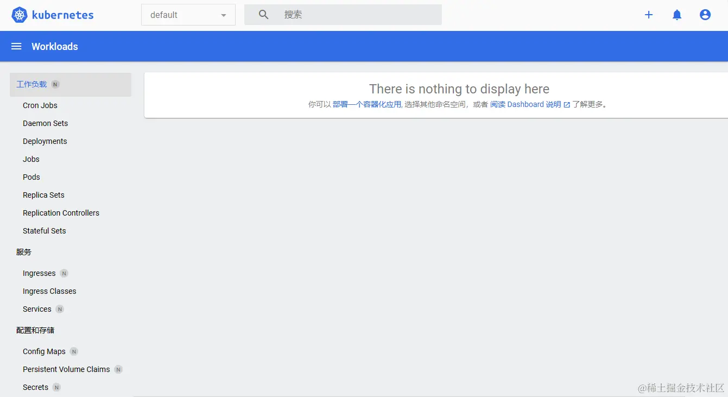Click the plus create resource icon
This screenshot has height=397, width=728.
[649, 15]
